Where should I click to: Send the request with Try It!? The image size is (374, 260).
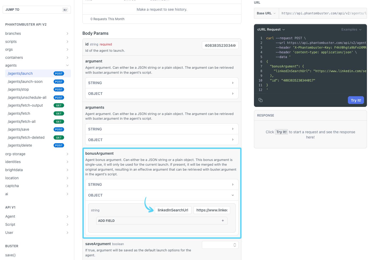(x=356, y=100)
